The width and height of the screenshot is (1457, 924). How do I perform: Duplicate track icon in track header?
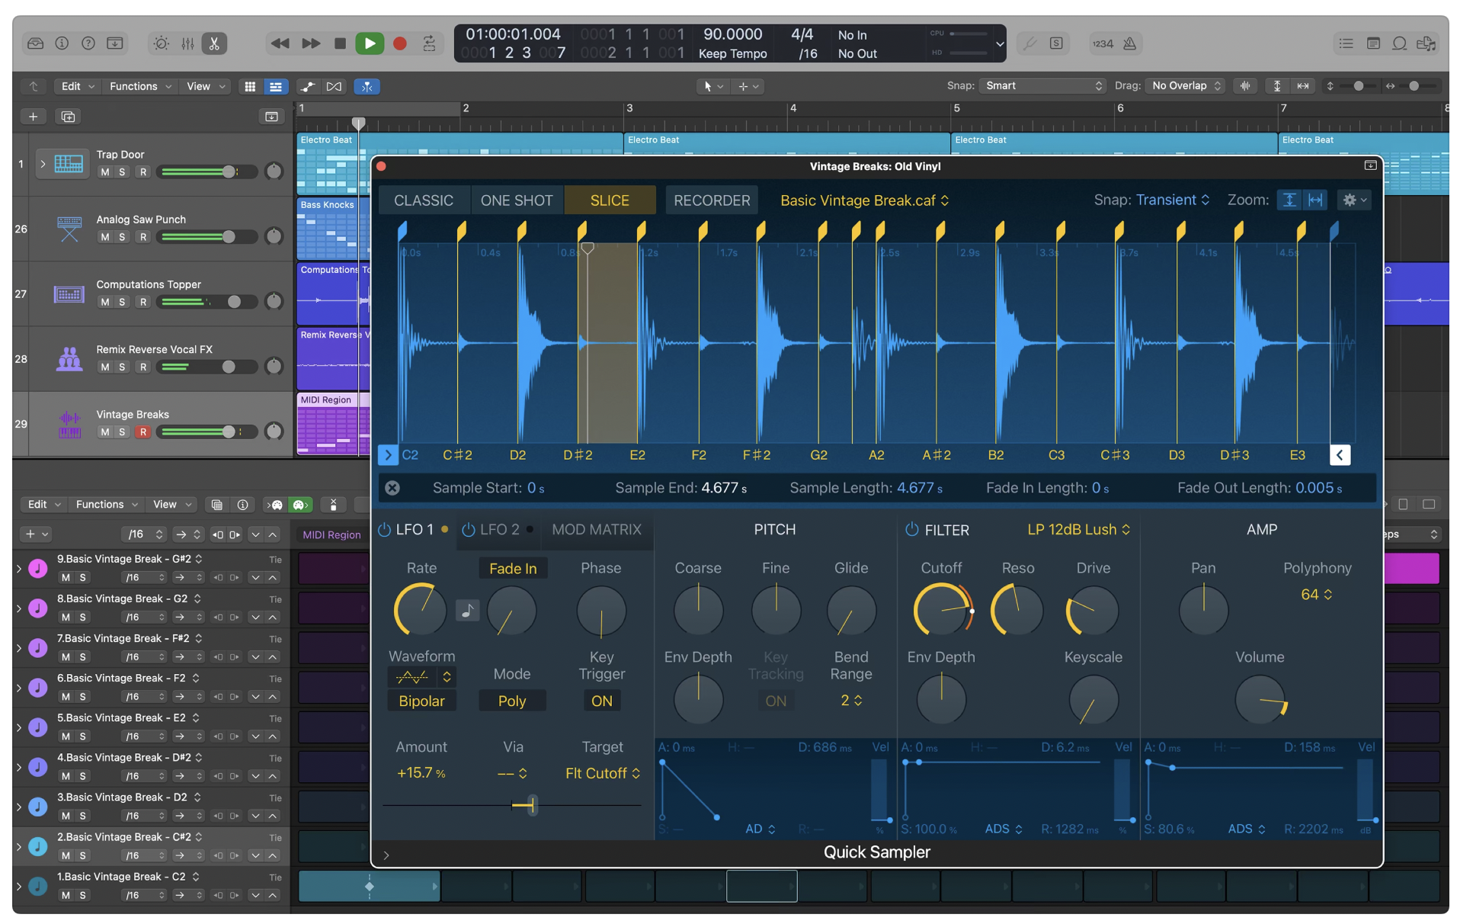click(68, 117)
